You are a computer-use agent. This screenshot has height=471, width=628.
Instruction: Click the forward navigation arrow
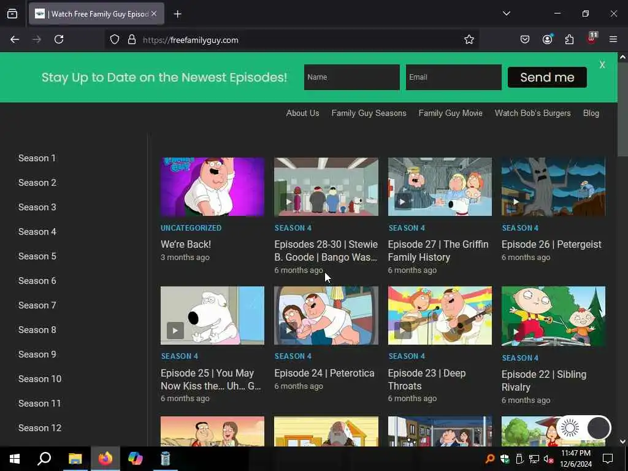coord(36,39)
